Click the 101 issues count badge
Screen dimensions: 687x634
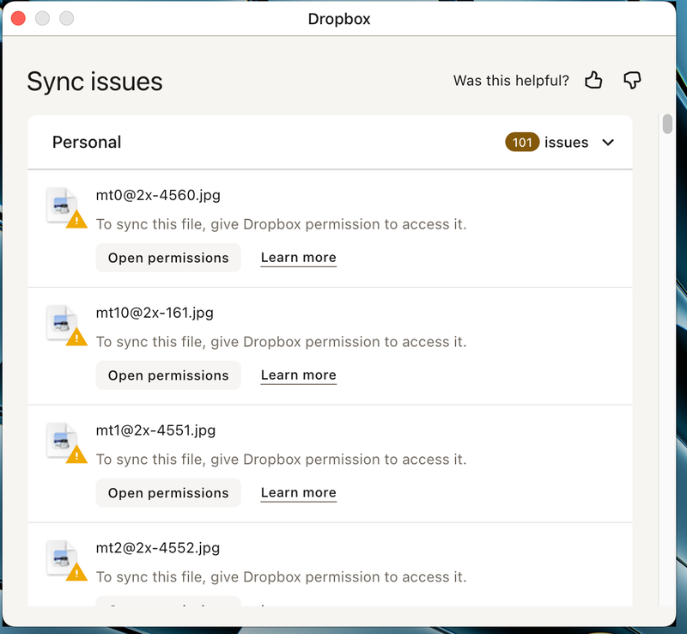[522, 143]
